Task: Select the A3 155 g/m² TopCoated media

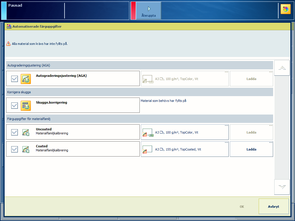Action: click(185, 149)
